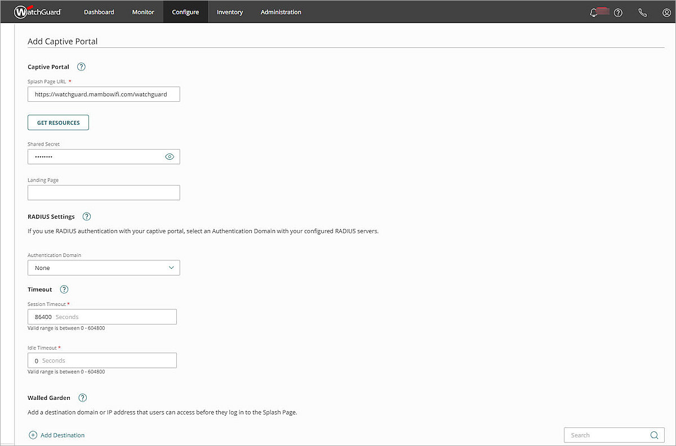Open the RADIUS Settings help icon
Screen dimensions: 676x446
(x=86, y=216)
